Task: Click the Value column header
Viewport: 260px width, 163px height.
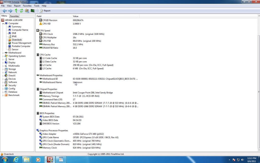Action: [x=76, y=16]
